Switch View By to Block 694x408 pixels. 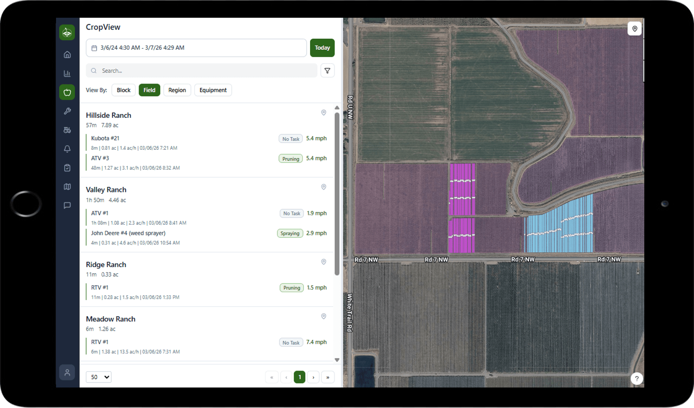[123, 90]
